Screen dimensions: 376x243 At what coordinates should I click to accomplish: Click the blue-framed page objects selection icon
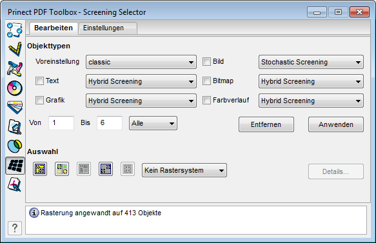pos(106,169)
